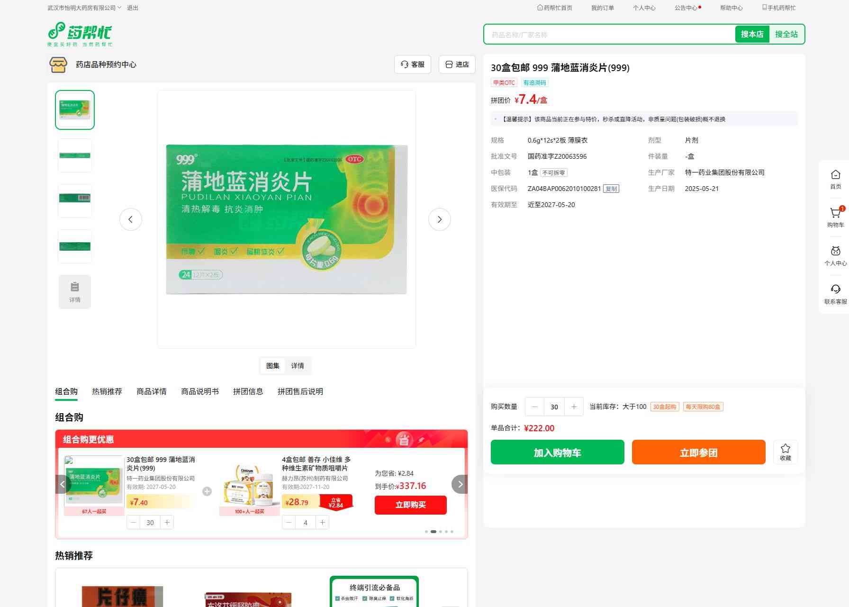Screen dimensions: 849x607
Task: Click the 加入购物车 button
Action: 557,453
